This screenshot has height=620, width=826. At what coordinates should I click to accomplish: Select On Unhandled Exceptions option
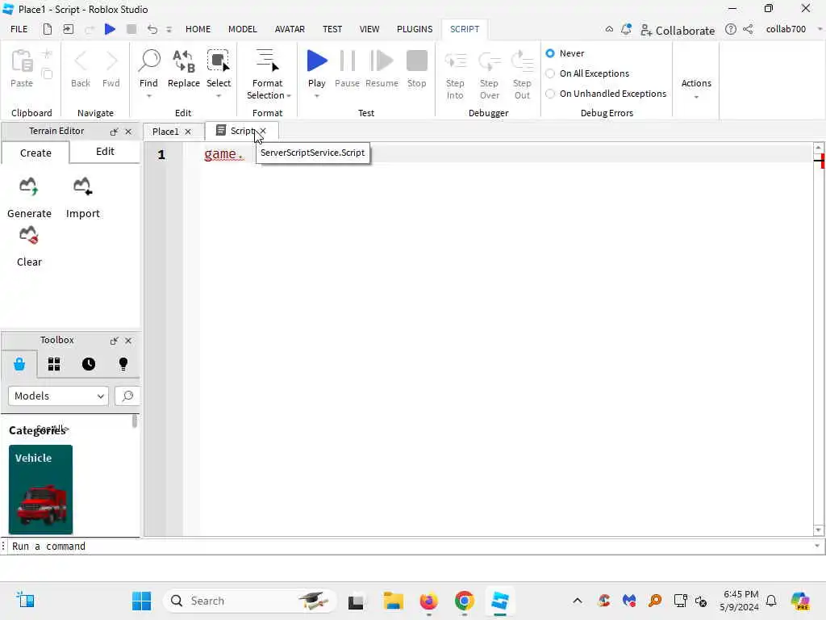pyautogui.click(x=550, y=94)
